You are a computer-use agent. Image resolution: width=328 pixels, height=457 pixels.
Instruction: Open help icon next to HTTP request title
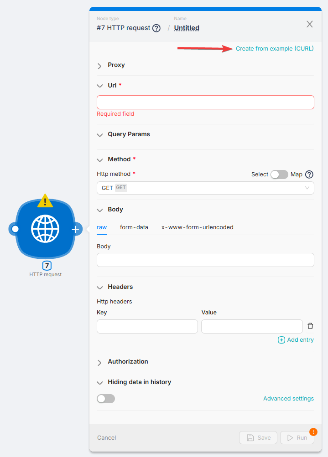156,28
